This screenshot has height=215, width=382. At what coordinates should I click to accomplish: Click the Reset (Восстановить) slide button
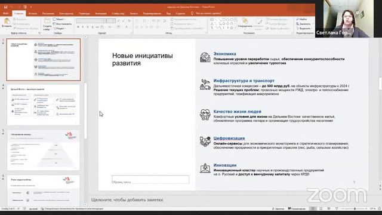[x=62, y=24]
